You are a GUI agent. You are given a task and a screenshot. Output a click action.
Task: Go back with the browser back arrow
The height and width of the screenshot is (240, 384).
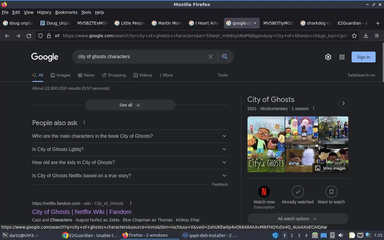[x=7, y=36]
